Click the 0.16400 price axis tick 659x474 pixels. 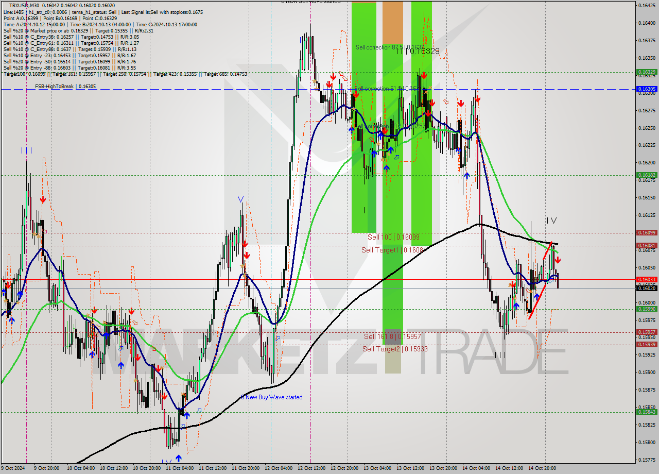[x=647, y=23]
